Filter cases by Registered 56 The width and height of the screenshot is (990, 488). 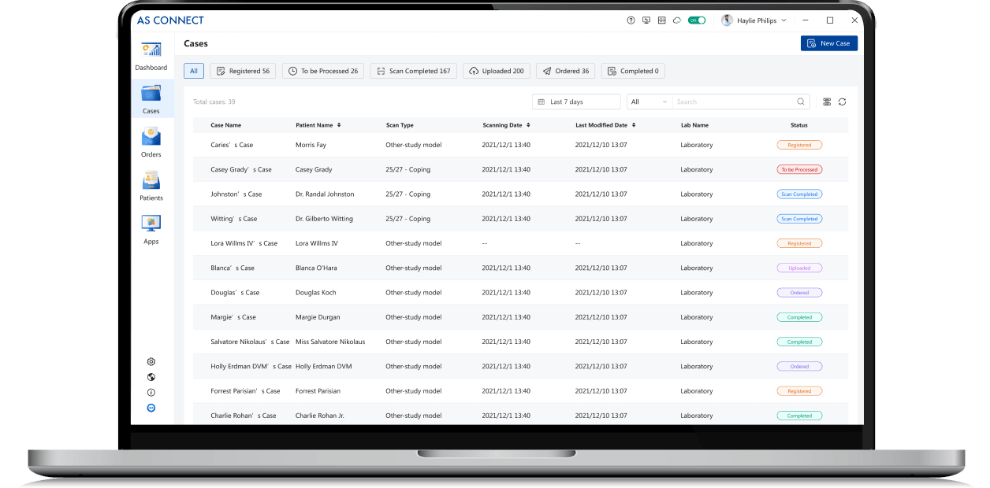[243, 71]
